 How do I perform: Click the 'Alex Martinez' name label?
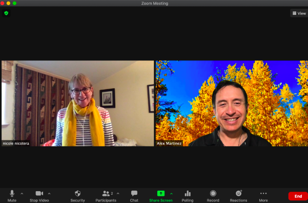(x=169, y=143)
